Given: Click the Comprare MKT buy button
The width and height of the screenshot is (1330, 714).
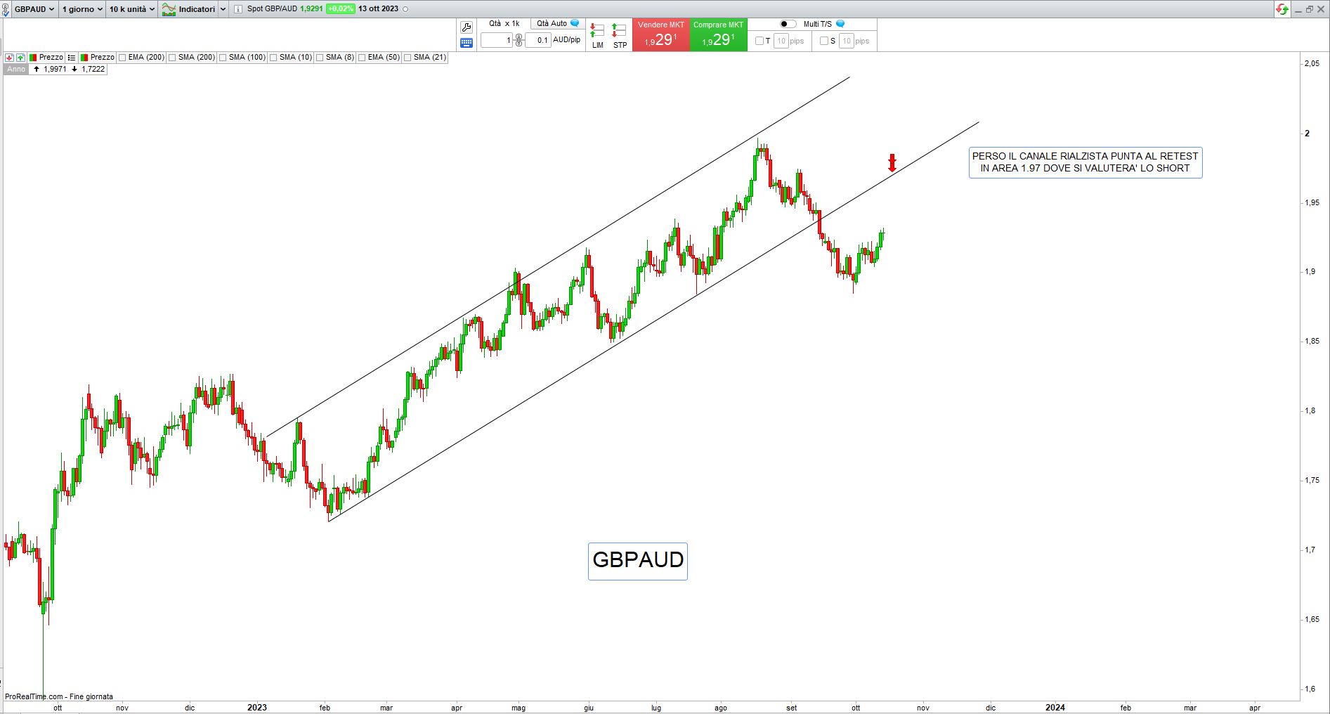Looking at the screenshot, I should (718, 35).
